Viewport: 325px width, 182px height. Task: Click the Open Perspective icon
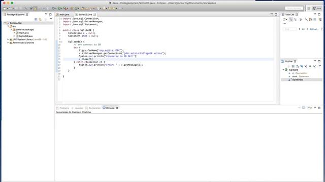click(x=309, y=8)
